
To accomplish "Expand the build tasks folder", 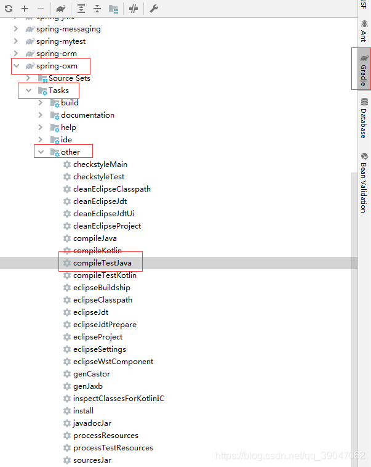I will [x=41, y=103].
